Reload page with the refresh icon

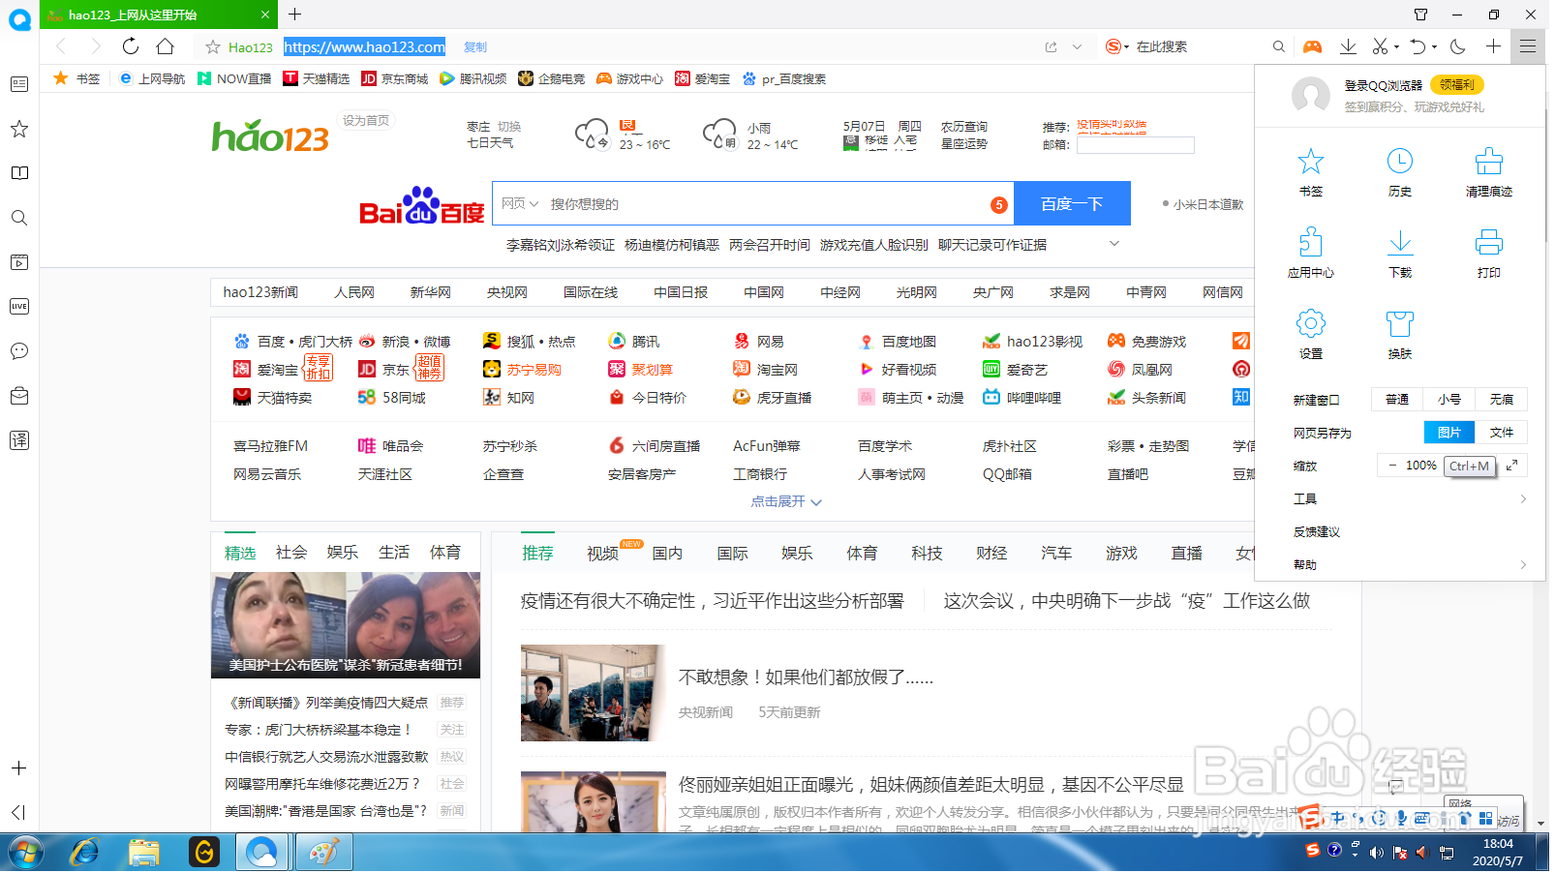[131, 46]
